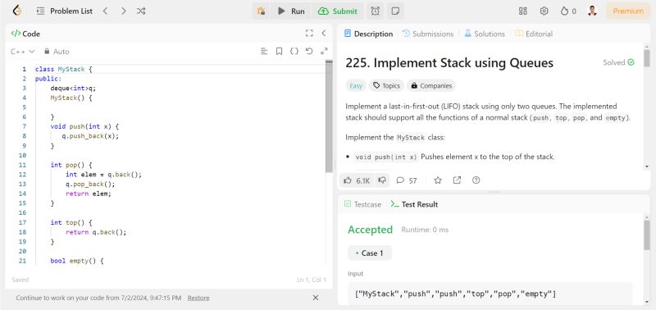
Task: Shuffle to a random problem icon
Action: click(x=141, y=11)
